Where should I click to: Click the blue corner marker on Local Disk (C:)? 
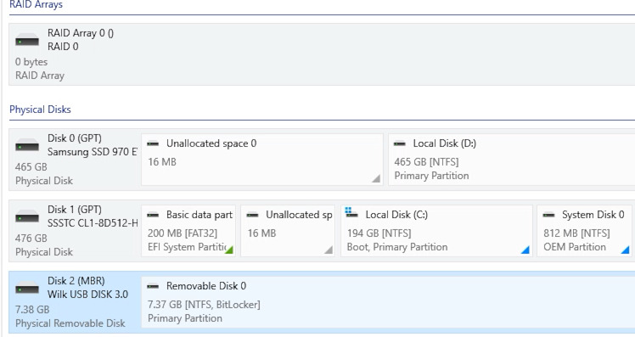525,249
